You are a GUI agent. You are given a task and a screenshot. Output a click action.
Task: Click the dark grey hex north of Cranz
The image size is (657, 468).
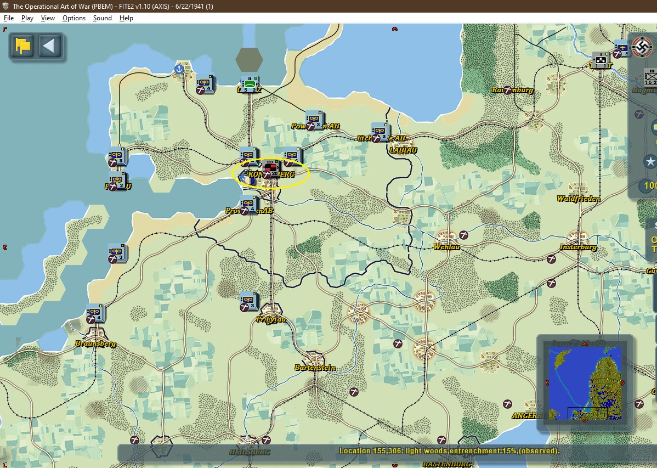(249, 60)
